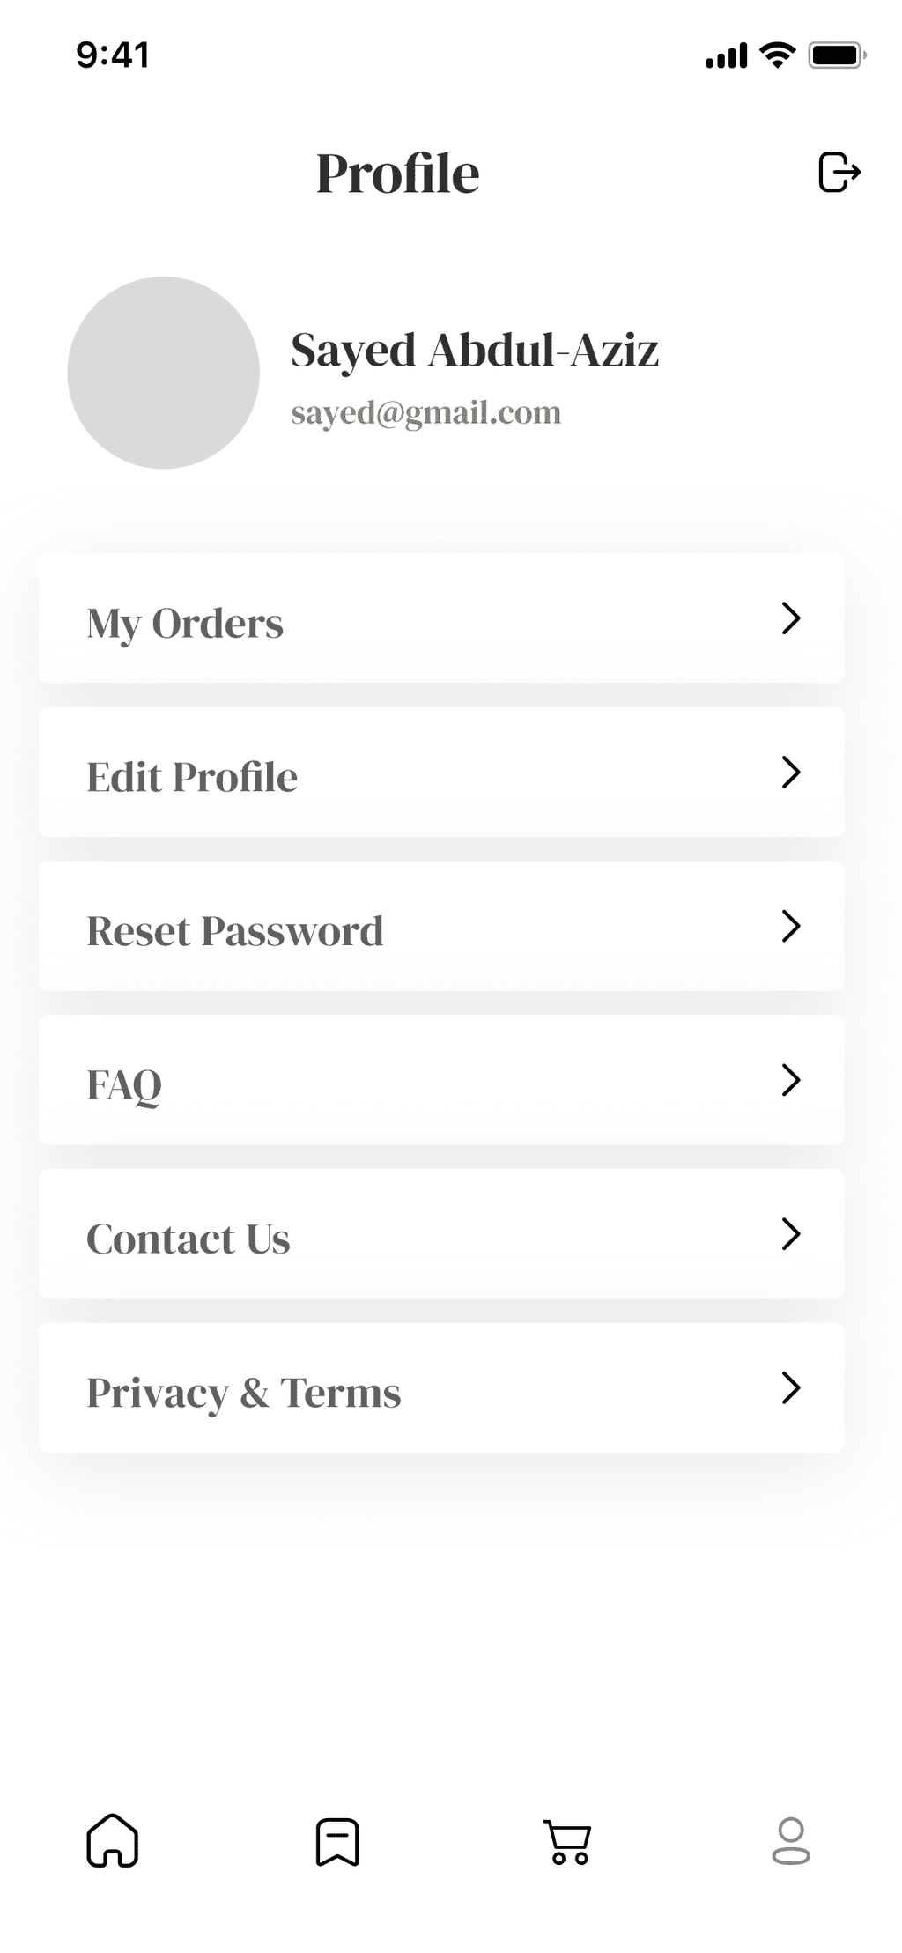Tap the gray profile avatar picture
The height and width of the screenshot is (1953, 902).
pos(163,373)
